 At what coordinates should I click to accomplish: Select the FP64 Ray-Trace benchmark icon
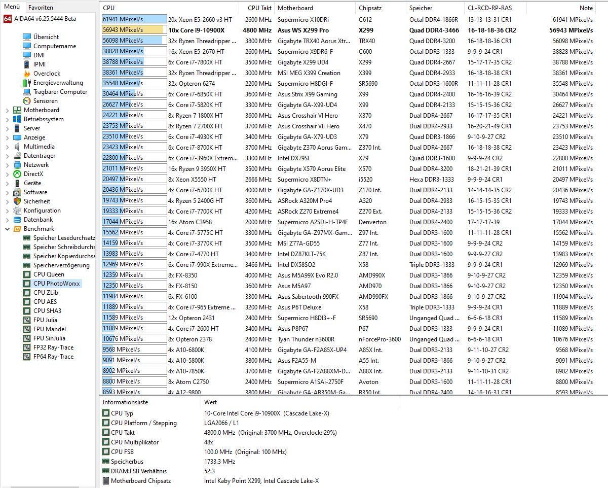pos(27,357)
